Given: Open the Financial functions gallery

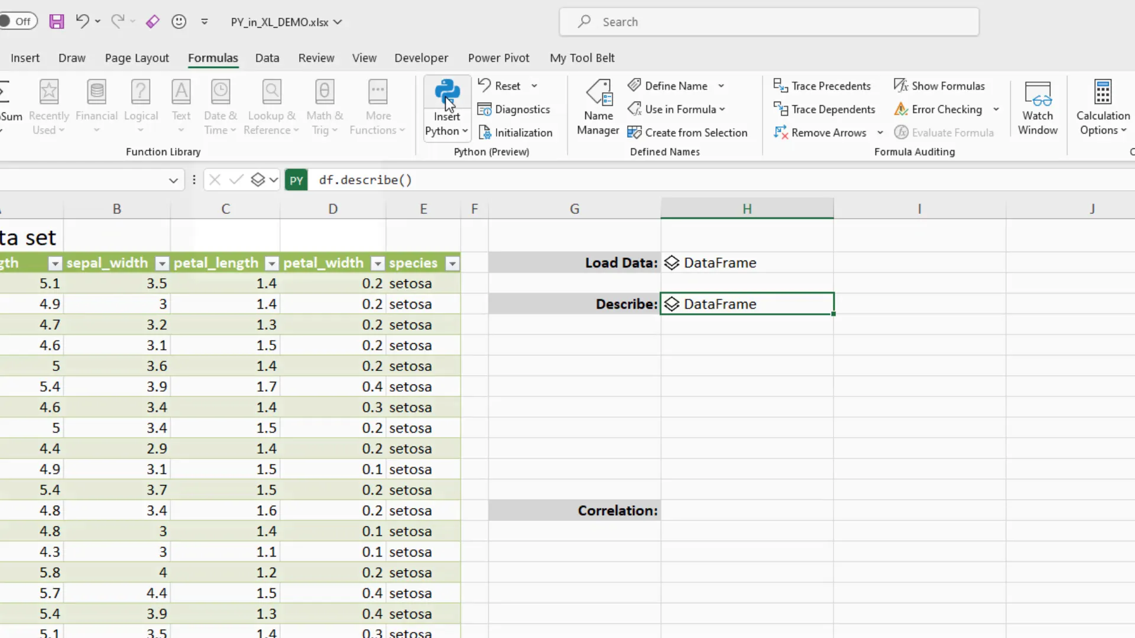Looking at the screenshot, I should click(x=96, y=106).
